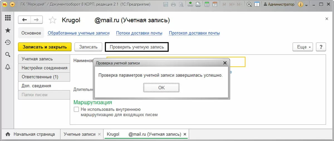Viewport: 334px width, 141px height.
Task: Open Протокол доставки почты link
Action: click(x=194, y=33)
